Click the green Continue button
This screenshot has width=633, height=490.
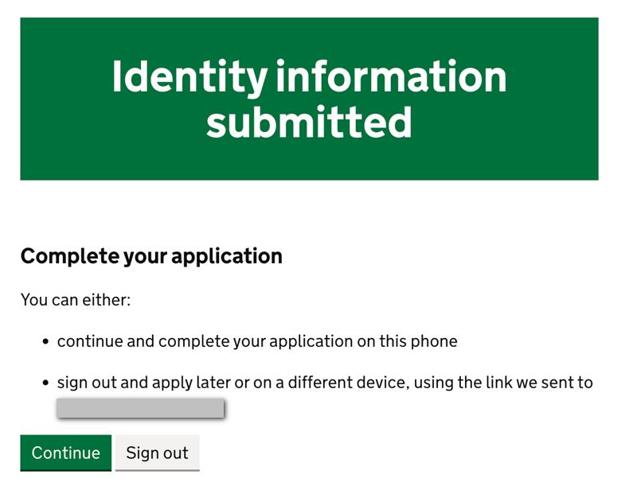66,453
